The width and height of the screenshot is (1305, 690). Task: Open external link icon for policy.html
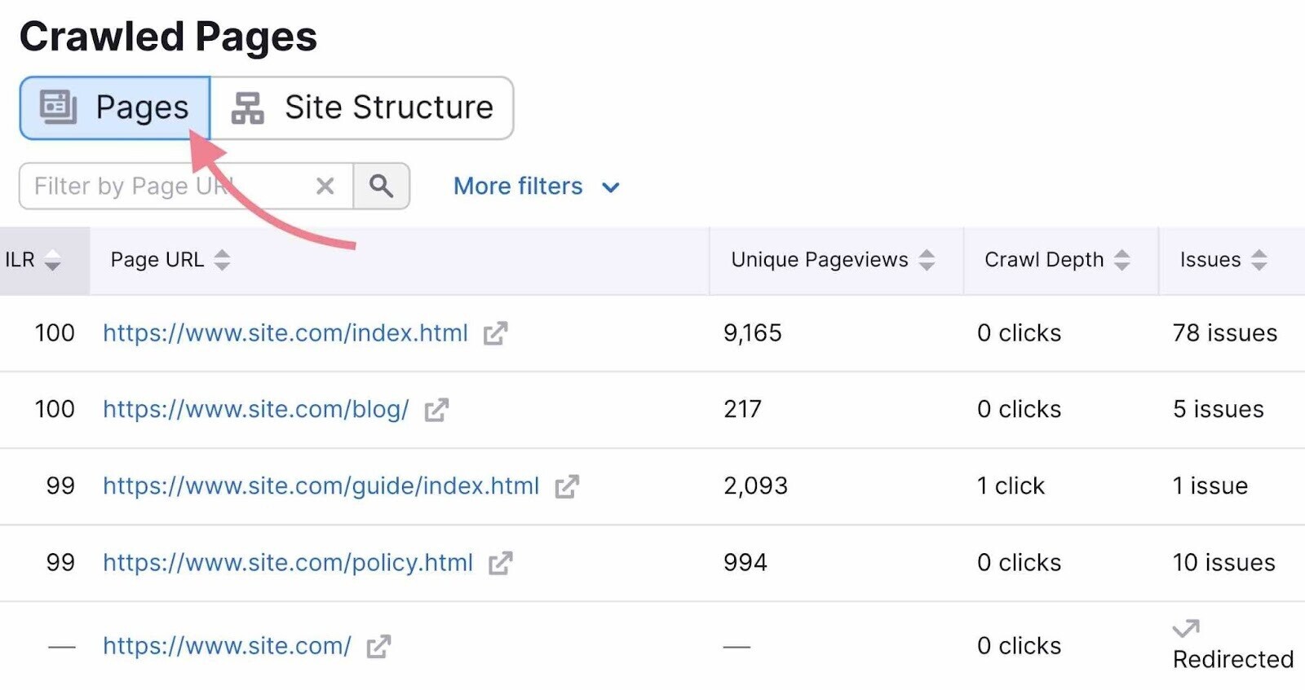500,563
